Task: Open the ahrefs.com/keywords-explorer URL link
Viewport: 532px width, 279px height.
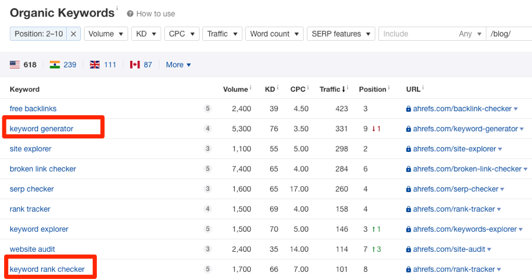Action: click(x=465, y=229)
